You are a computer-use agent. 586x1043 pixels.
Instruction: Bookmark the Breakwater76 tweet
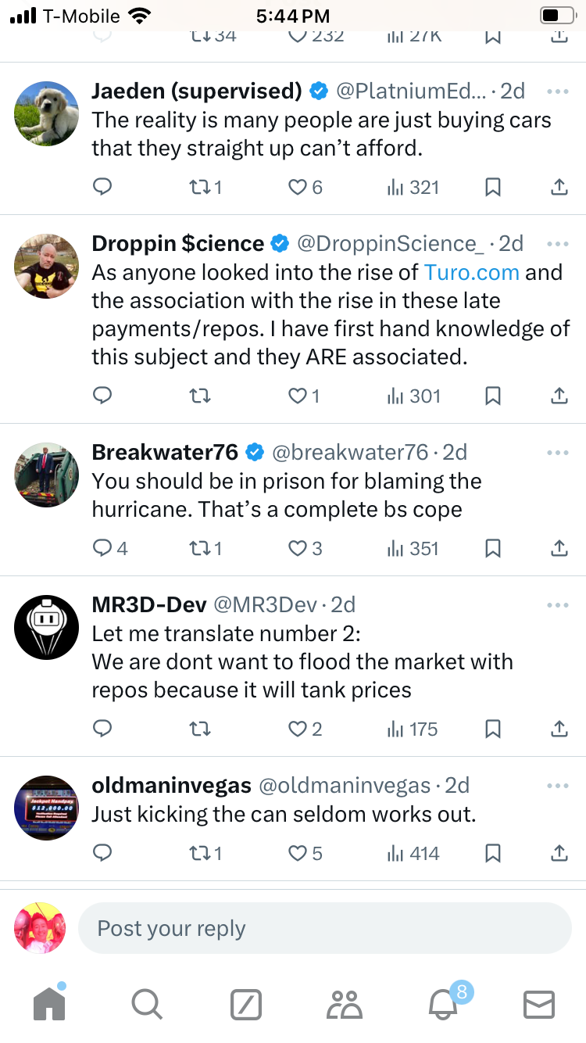[492, 549]
